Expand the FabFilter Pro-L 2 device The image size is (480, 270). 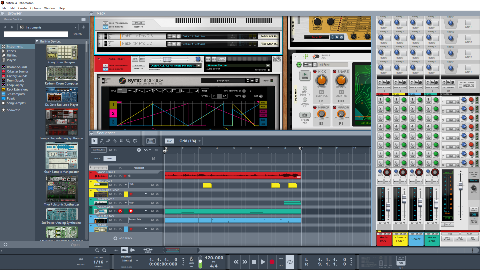99,44
